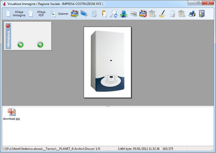Start acquisition with the Scanner button
This screenshot has width=216, height=153.
click(59, 14)
